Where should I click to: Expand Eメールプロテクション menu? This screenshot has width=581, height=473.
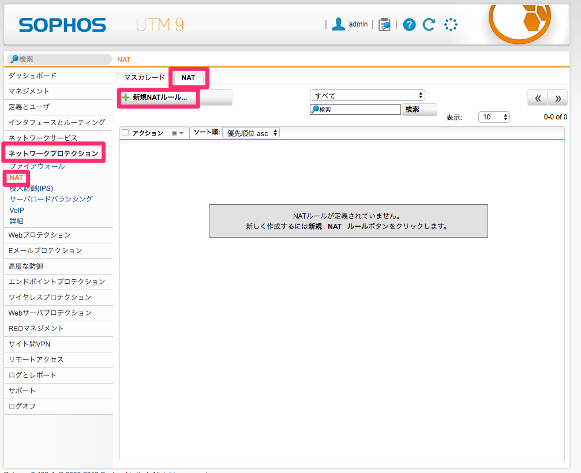click(58, 251)
